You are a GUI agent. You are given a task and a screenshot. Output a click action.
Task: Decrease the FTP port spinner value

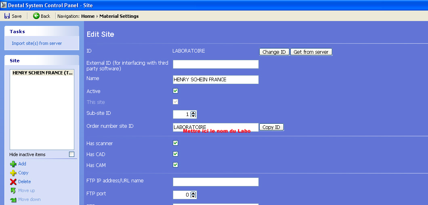point(193,197)
